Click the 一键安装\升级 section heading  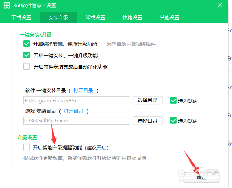35,35
